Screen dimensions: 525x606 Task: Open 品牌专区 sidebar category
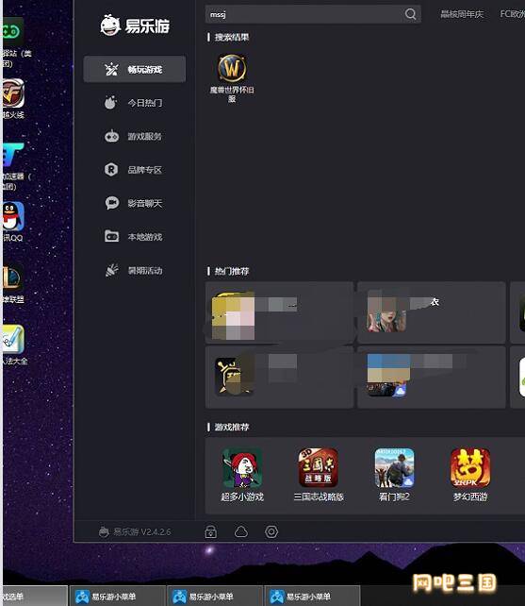[x=135, y=170]
